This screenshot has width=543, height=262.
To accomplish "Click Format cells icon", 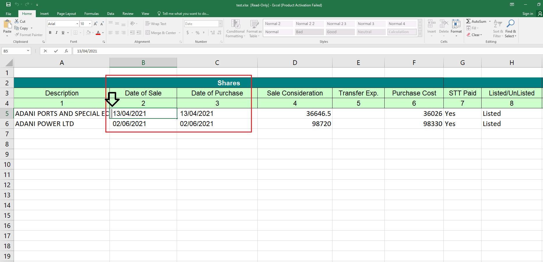I will point(456,24).
